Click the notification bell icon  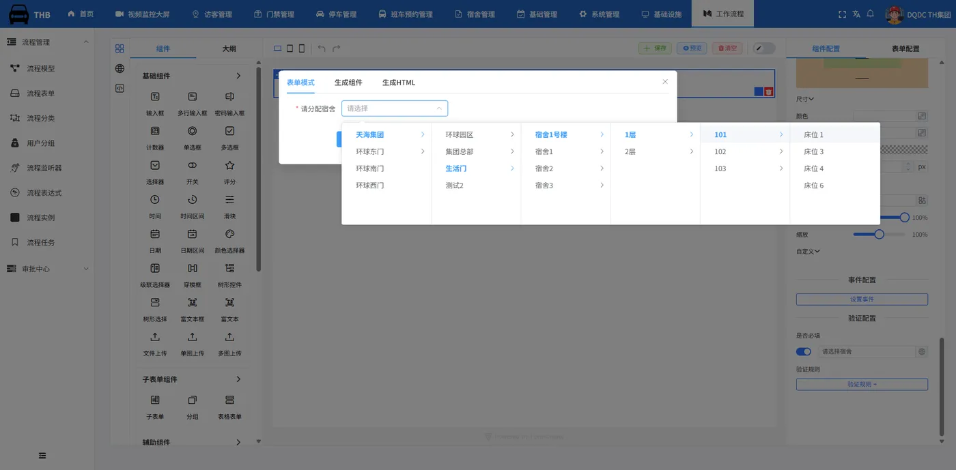coord(871,14)
